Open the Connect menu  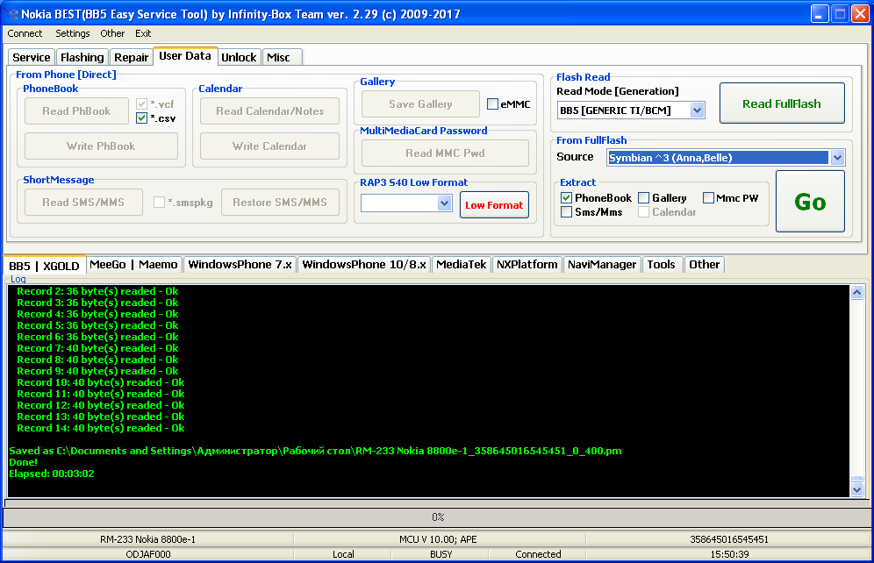click(25, 33)
